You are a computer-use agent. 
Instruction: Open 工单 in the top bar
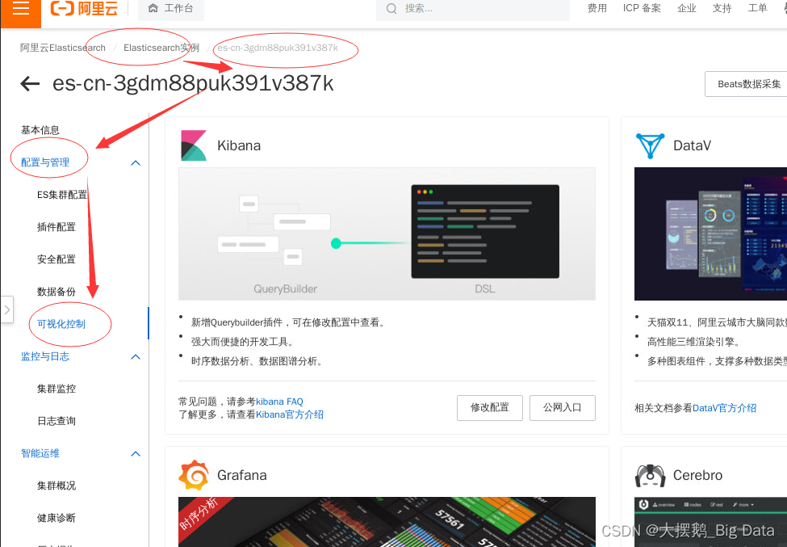[x=757, y=8]
